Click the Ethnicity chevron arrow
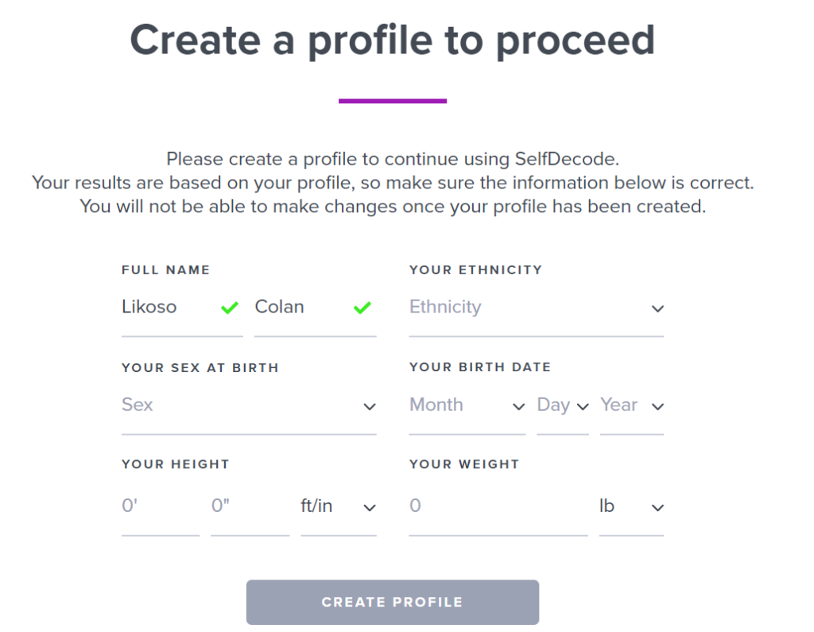 (657, 309)
